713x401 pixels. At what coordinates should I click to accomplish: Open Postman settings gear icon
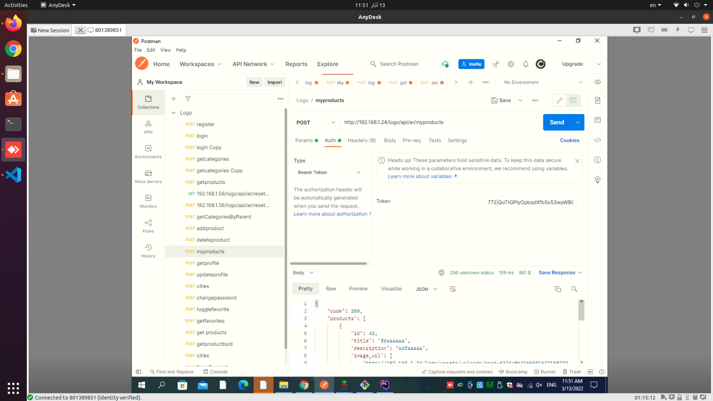511,64
